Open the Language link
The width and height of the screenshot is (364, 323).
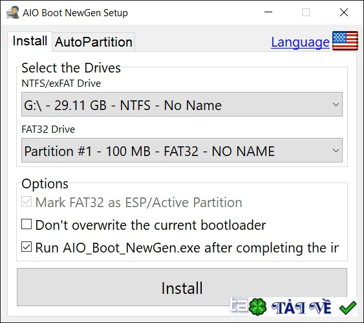(x=300, y=43)
